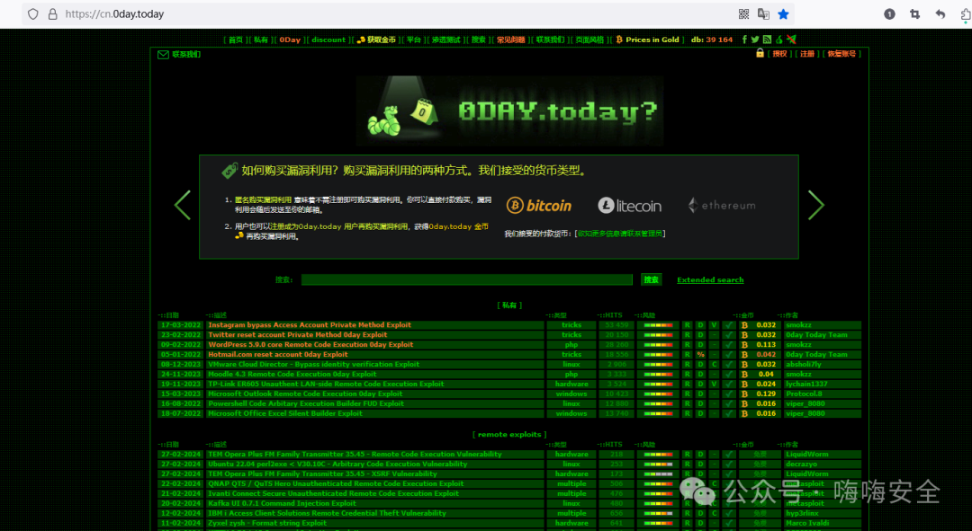972x531 pixels.
Task: Open Instagram bypass Access Account Private Method Exploit
Action: coord(310,325)
